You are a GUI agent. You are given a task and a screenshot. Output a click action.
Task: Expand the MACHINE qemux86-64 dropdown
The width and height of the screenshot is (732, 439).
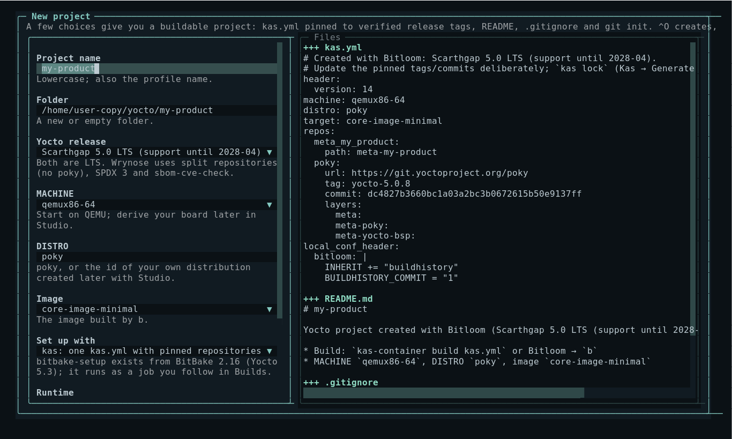point(156,205)
